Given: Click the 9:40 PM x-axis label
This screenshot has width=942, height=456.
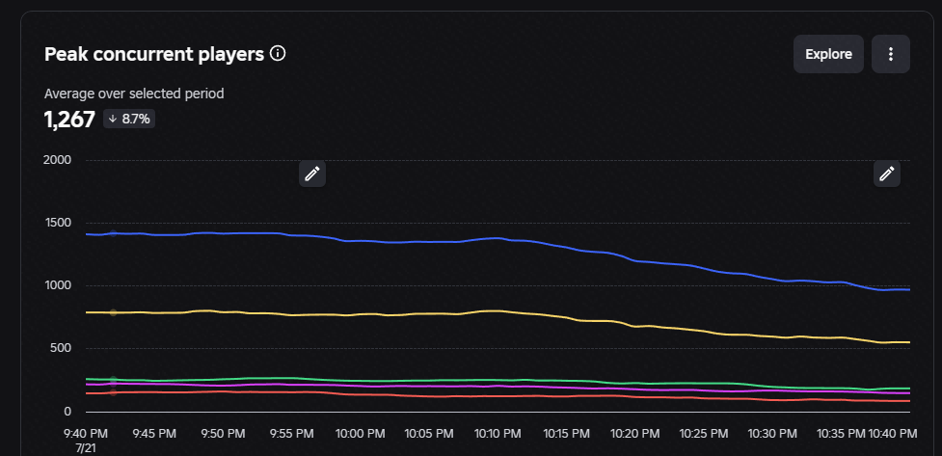Looking at the screenshot, I should tap(85, 433).
